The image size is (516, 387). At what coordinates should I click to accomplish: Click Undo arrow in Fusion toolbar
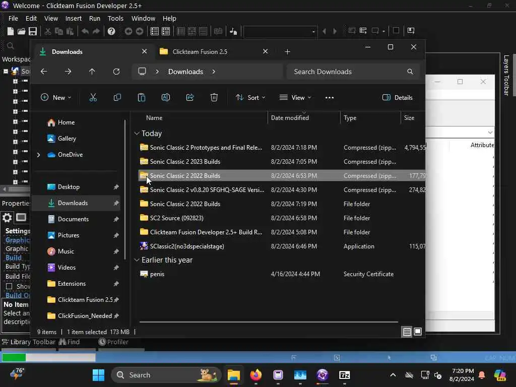point(85,31)
